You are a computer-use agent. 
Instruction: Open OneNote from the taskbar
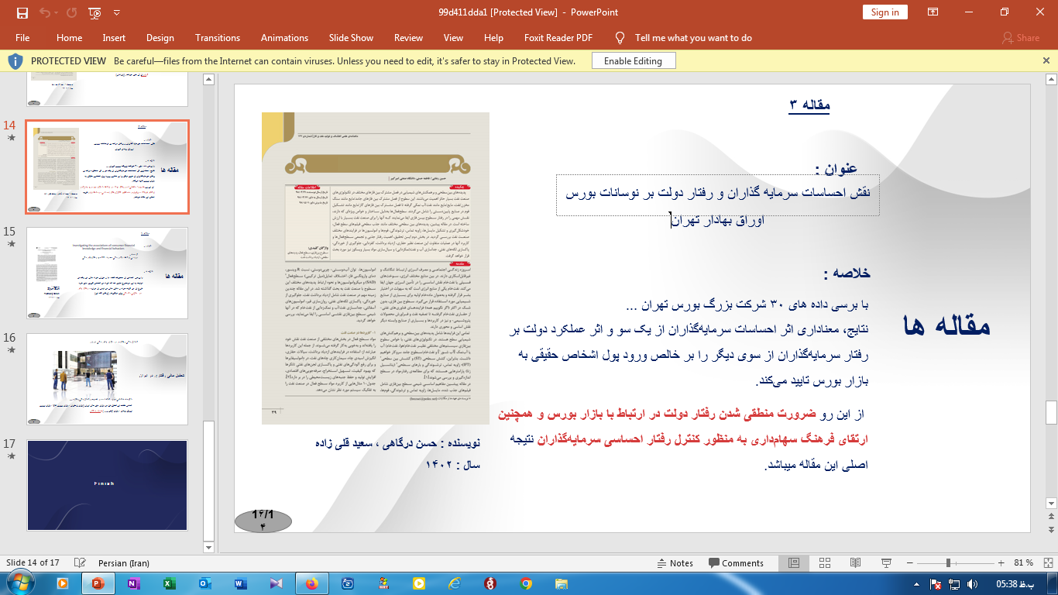coord(132,583)
